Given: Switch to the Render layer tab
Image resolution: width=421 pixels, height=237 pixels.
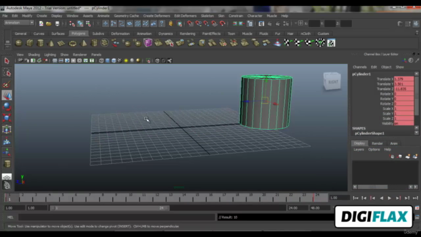Looking at the screenshot, I should point(377,144).
